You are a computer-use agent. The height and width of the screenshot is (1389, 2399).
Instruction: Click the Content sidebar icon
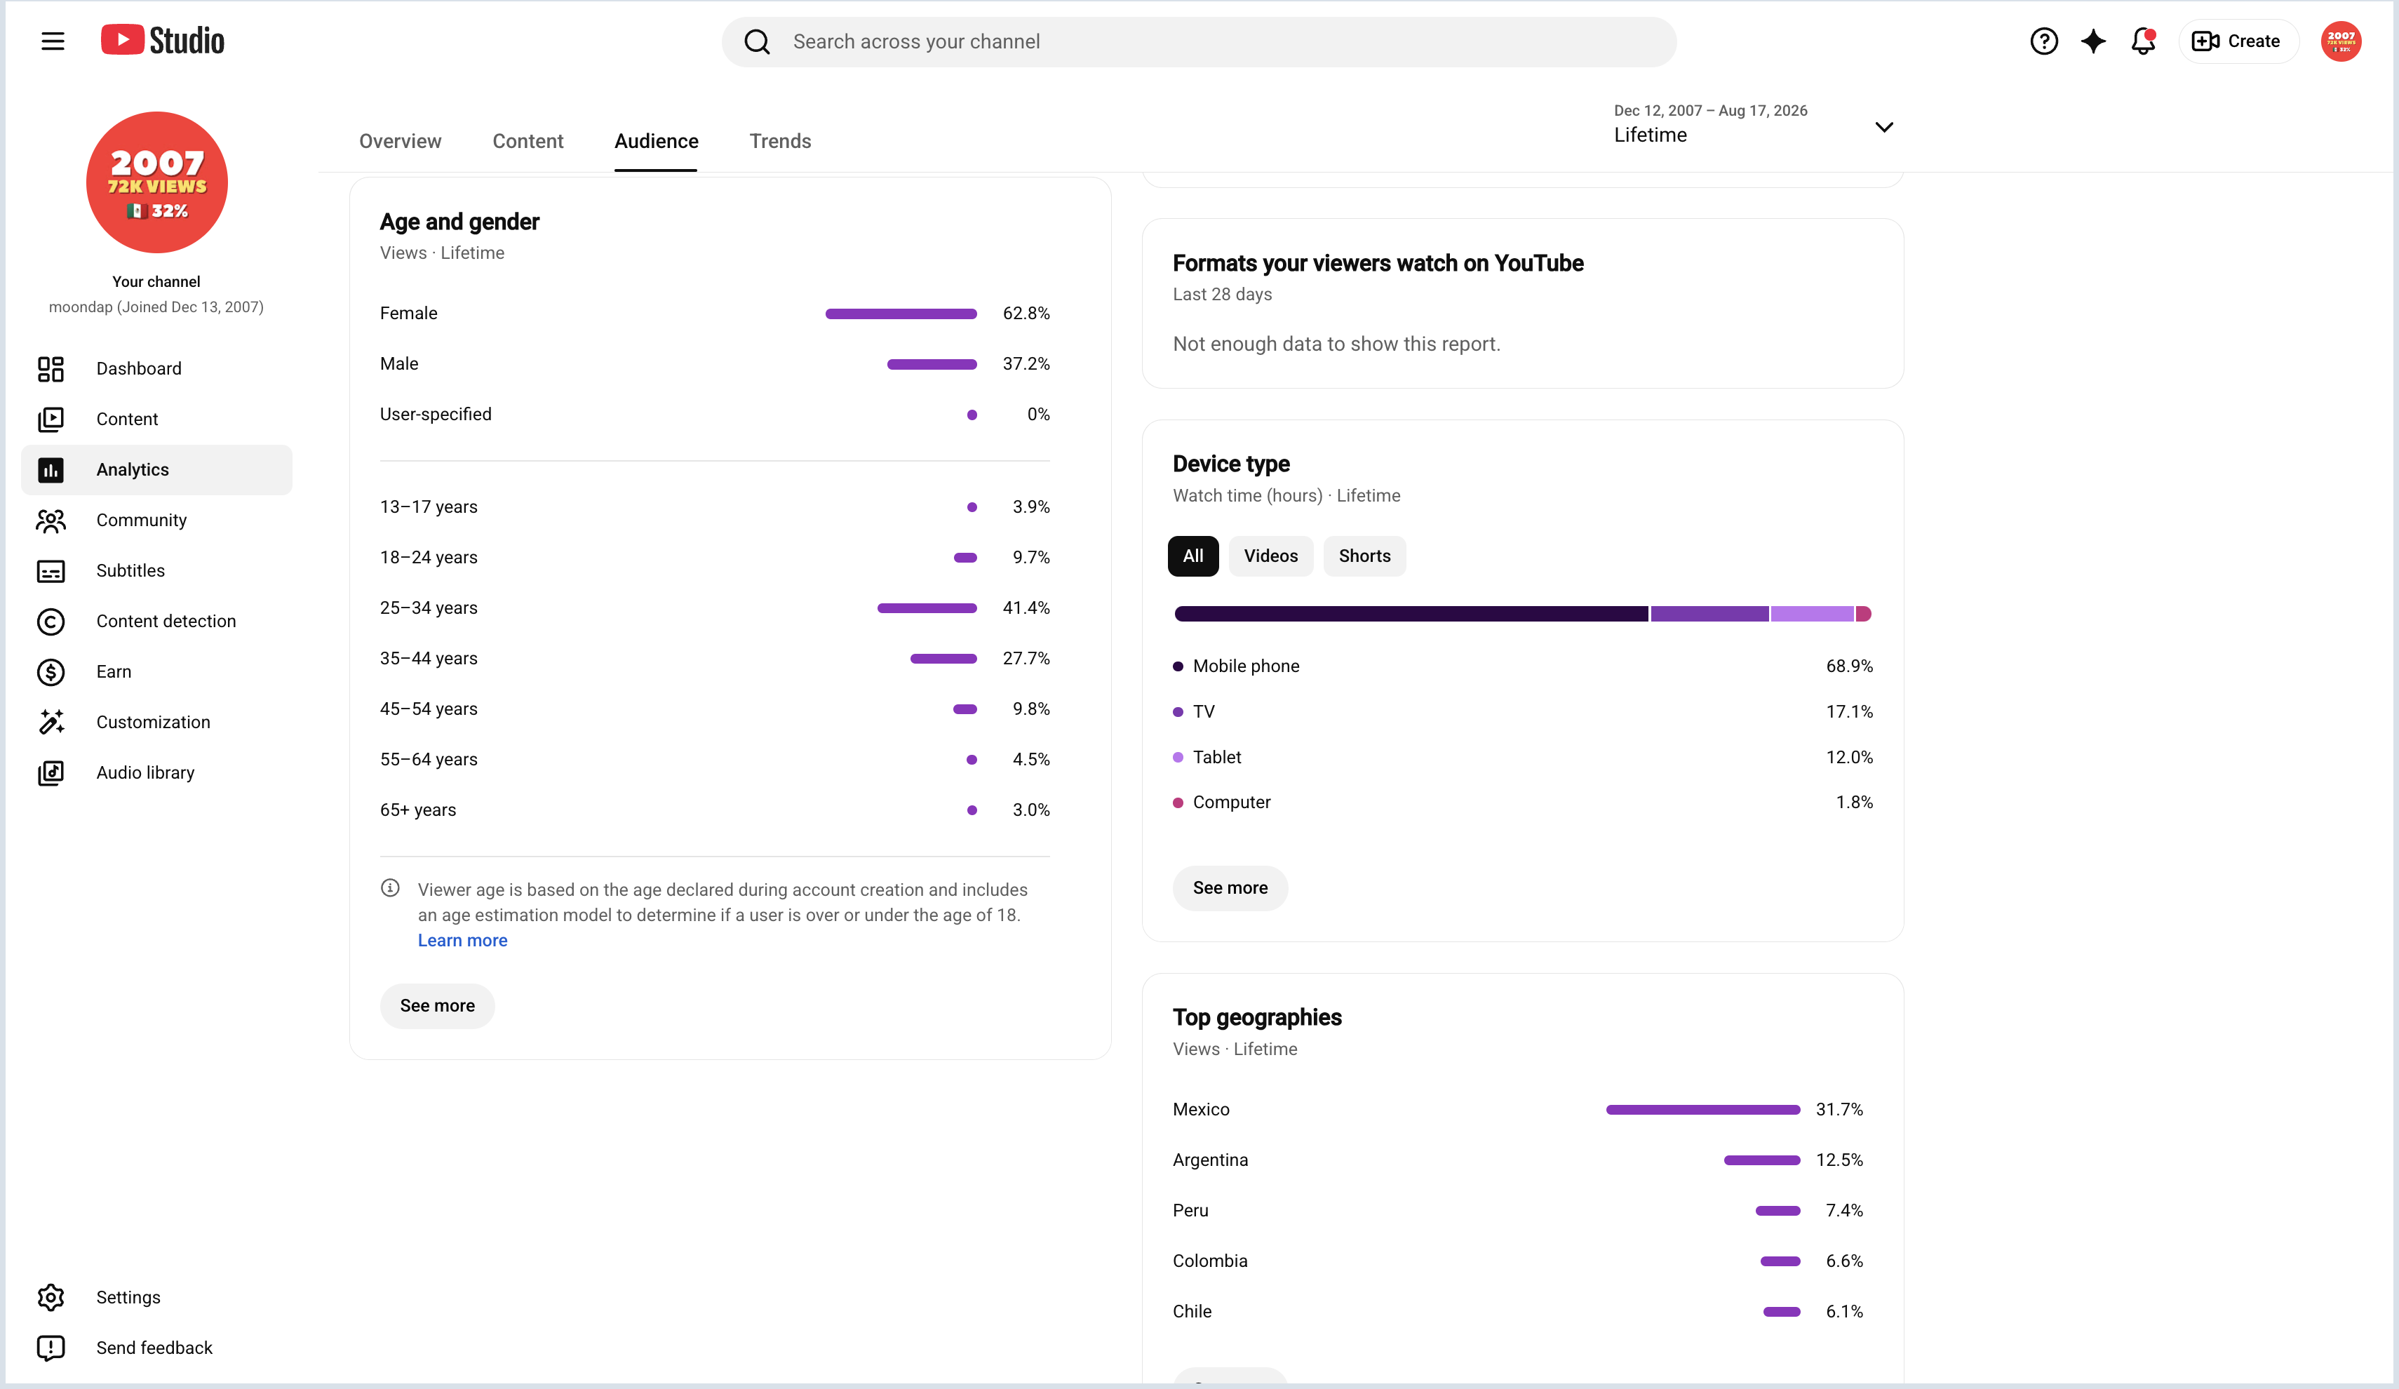click(x=51, y=419)
